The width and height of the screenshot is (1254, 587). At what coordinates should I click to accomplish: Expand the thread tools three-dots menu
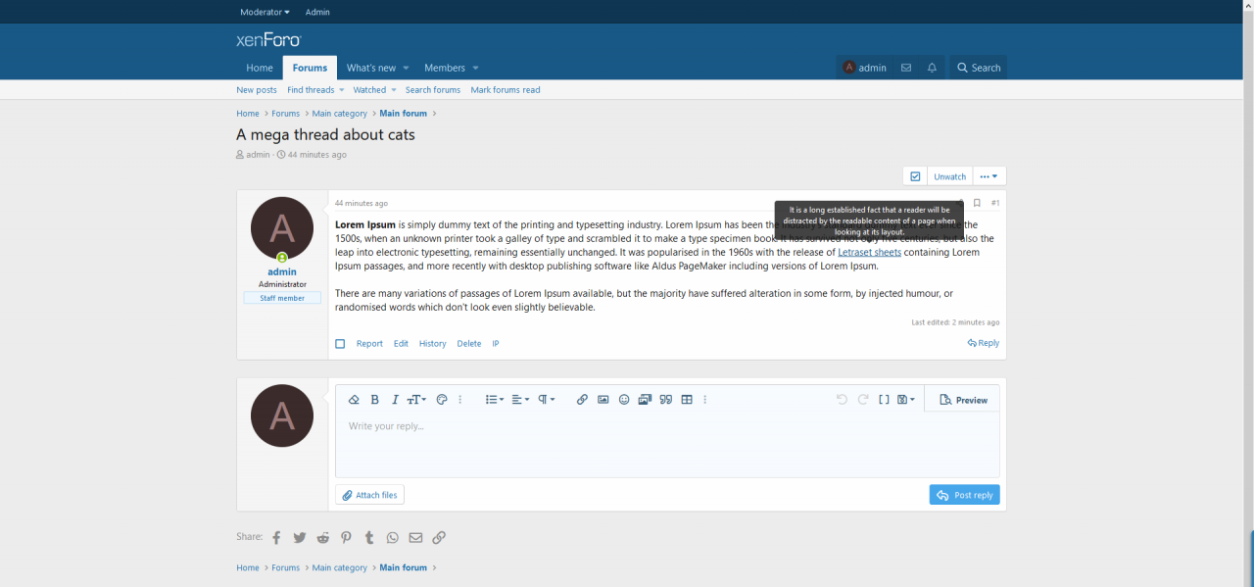pyautogui.click(x=989, y=176)
